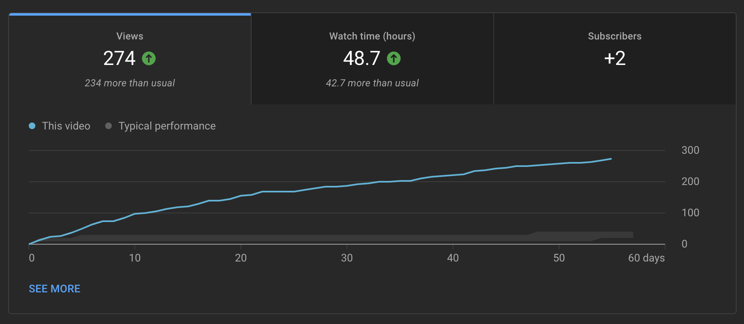
Task: Click the end point of the blue line
Action: 611,159
